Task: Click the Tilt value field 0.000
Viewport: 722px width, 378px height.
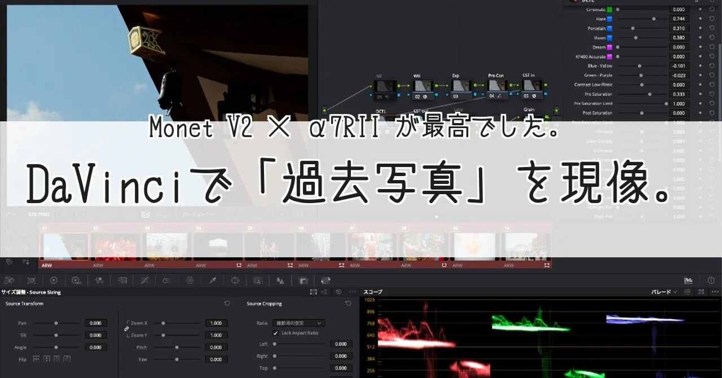Action: 96,335
